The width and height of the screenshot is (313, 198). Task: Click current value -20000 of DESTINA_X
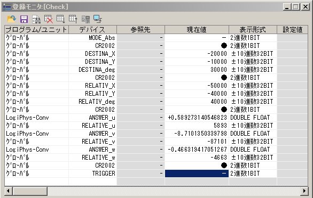[x=197, y=54]
